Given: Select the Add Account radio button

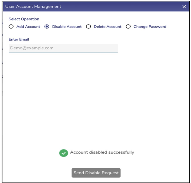Looking at the screenshot, I should pyautogui.click(x=11, y=27).
